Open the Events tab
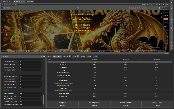The width and height of the screenshot is (174, 109). pos(89,57)
